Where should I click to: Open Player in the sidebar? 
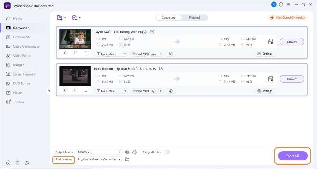14,93
